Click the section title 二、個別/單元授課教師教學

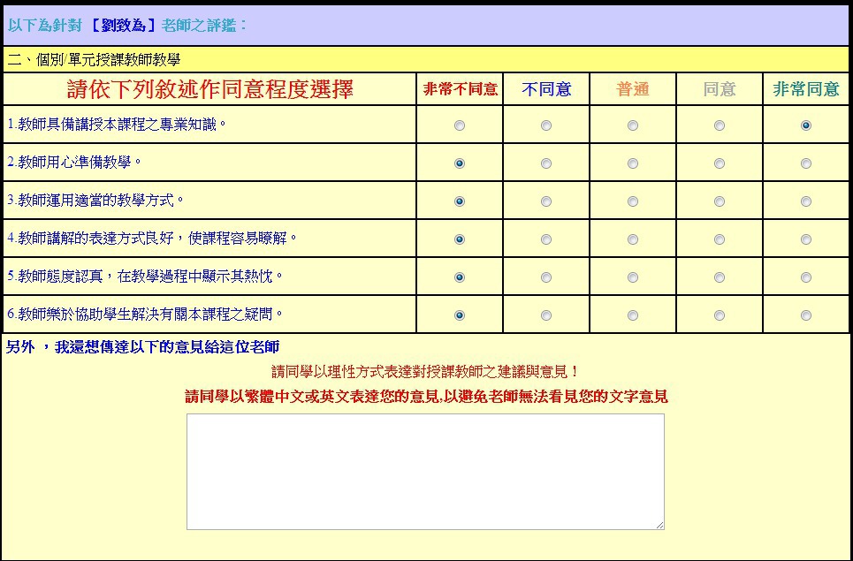click(x=94, y=60)
